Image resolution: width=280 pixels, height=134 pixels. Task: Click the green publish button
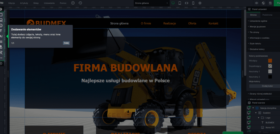point(277,3)
